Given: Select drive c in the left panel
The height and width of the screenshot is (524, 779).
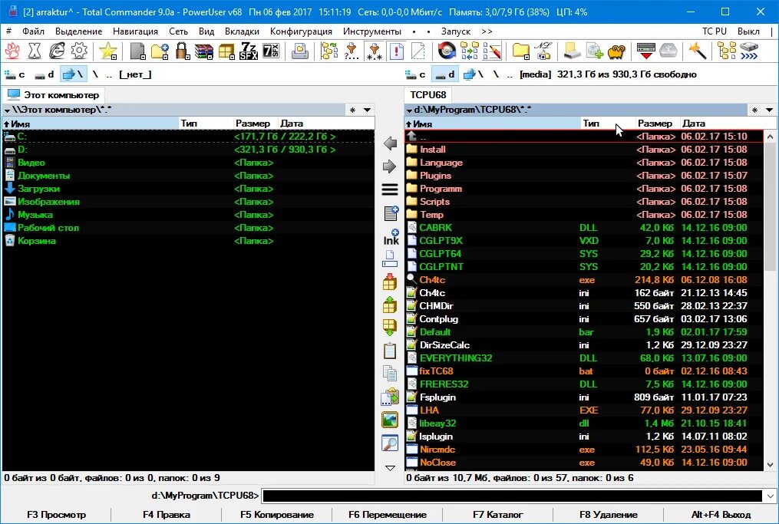Looking at the screenshot, I should (x=15, y=74).
